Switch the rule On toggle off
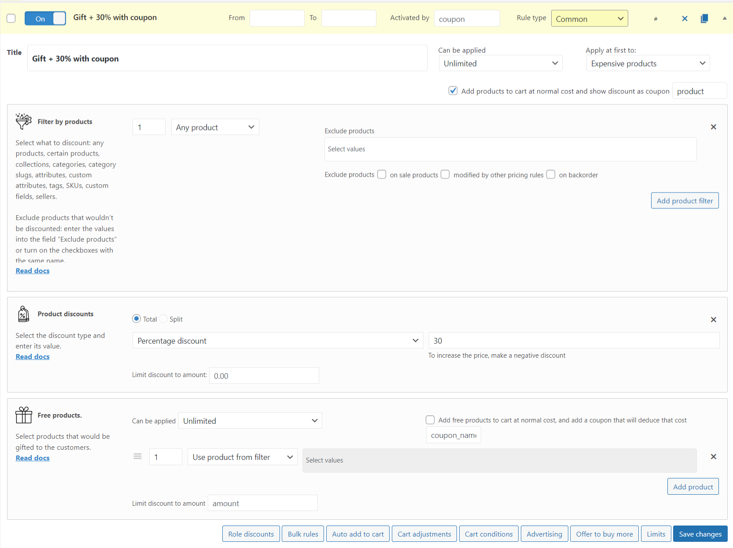The height and width of the screenshot is (548, 733). click(45, 19)
